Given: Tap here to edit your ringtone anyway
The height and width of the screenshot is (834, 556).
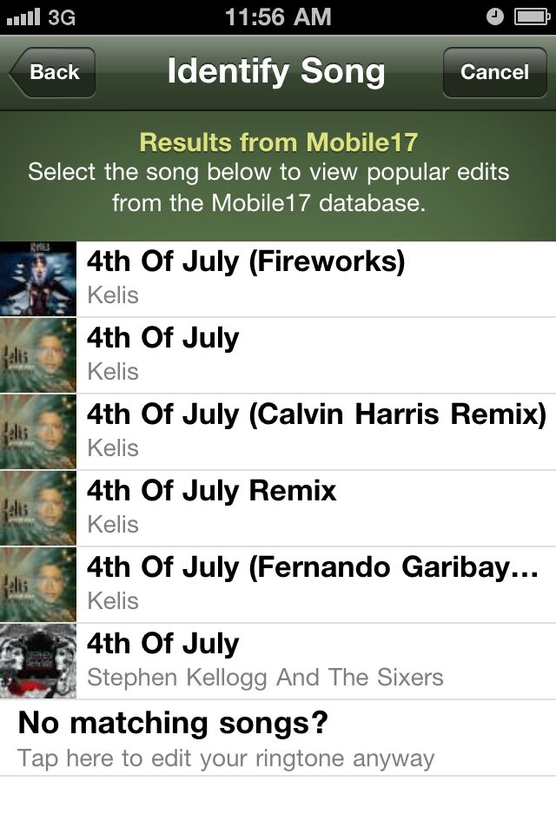Looking at the screenshot, I should (x=226, y=758).
